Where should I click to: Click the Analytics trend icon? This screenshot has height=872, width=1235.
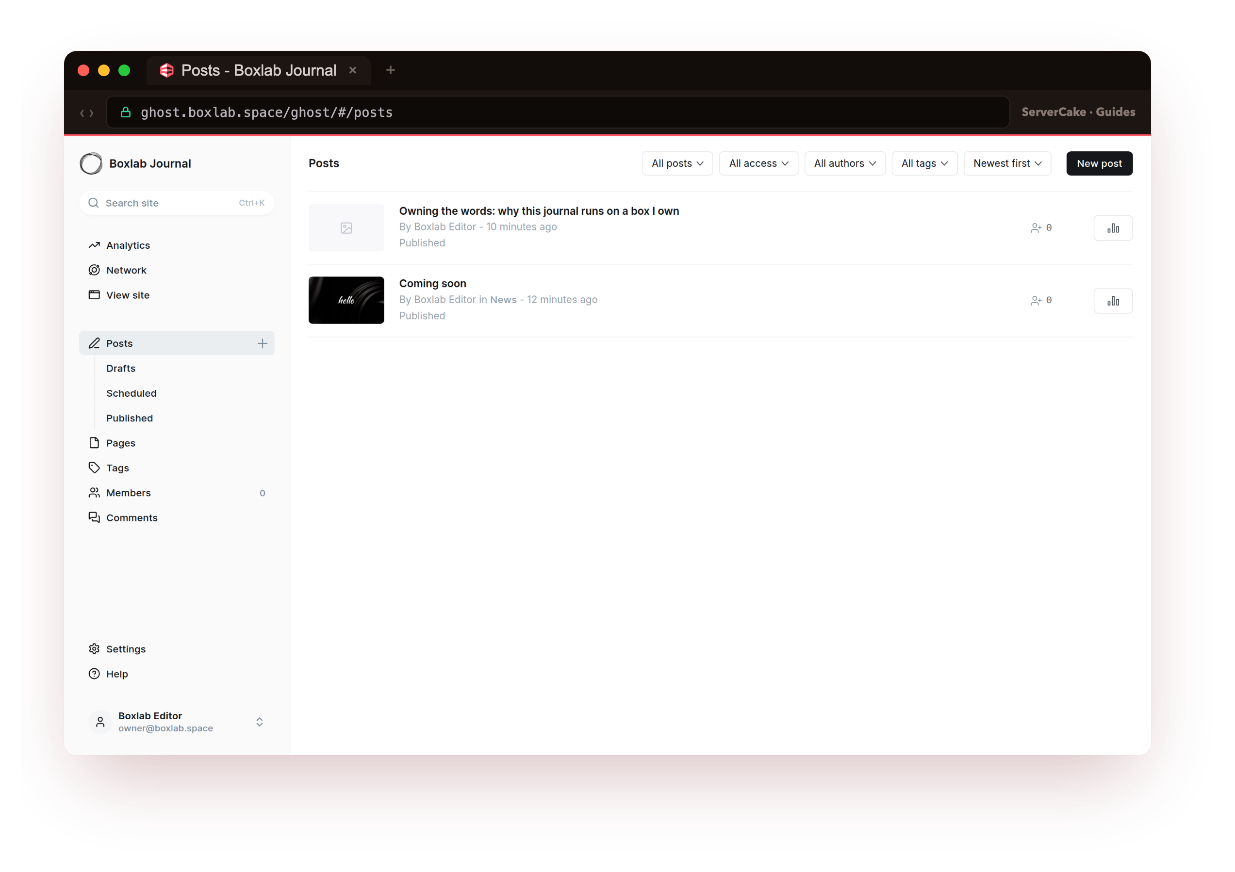94,245
